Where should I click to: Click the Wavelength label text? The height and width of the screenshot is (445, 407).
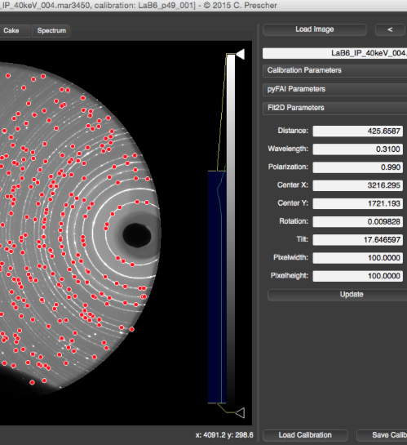288,149
